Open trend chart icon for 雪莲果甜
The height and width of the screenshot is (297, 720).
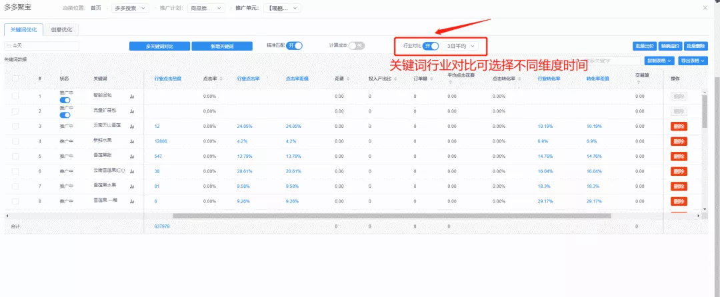pos(132,156)
